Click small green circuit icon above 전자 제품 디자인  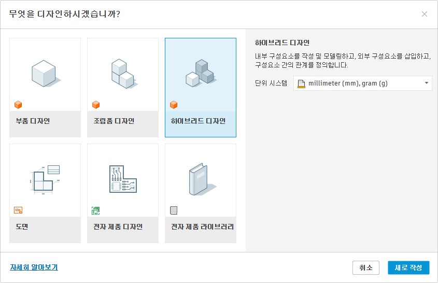[x=96, y=210]
